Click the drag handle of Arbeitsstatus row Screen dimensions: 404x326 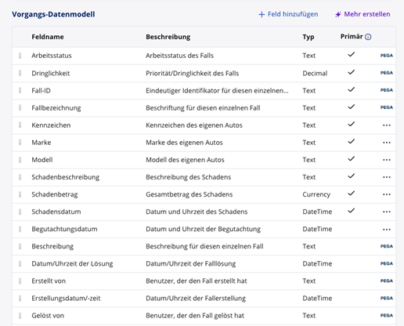(x=20, y=56)
